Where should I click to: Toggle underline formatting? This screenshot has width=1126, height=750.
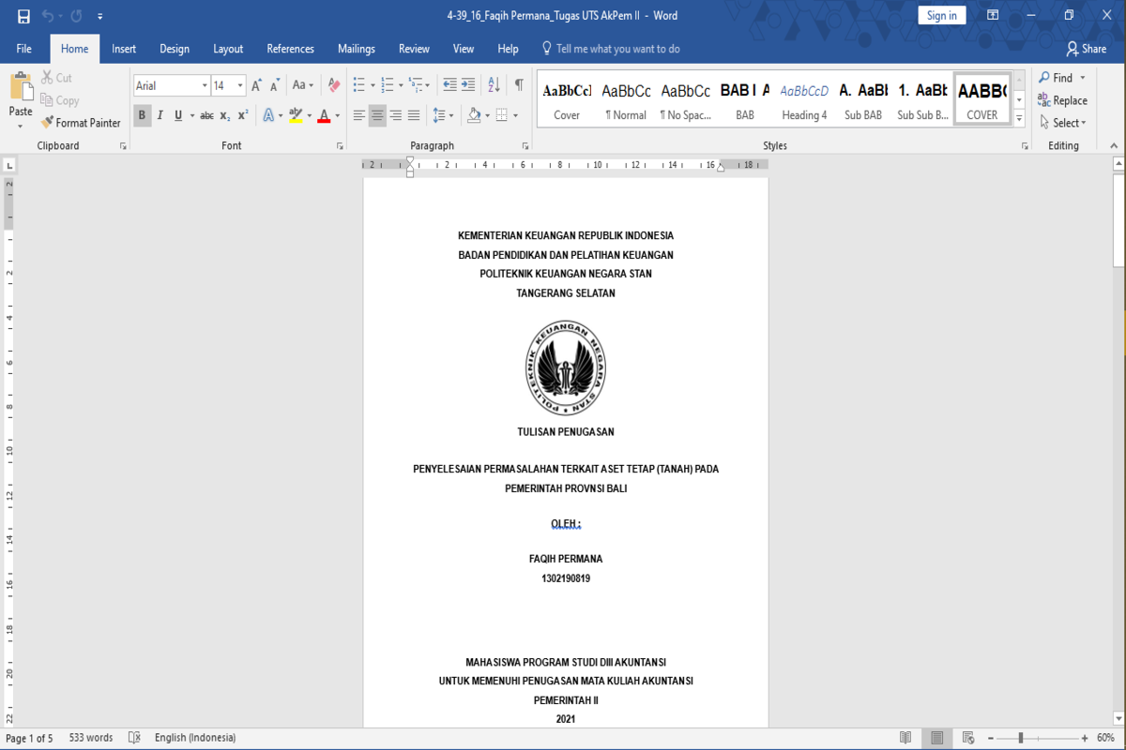(x=177, y=115)
